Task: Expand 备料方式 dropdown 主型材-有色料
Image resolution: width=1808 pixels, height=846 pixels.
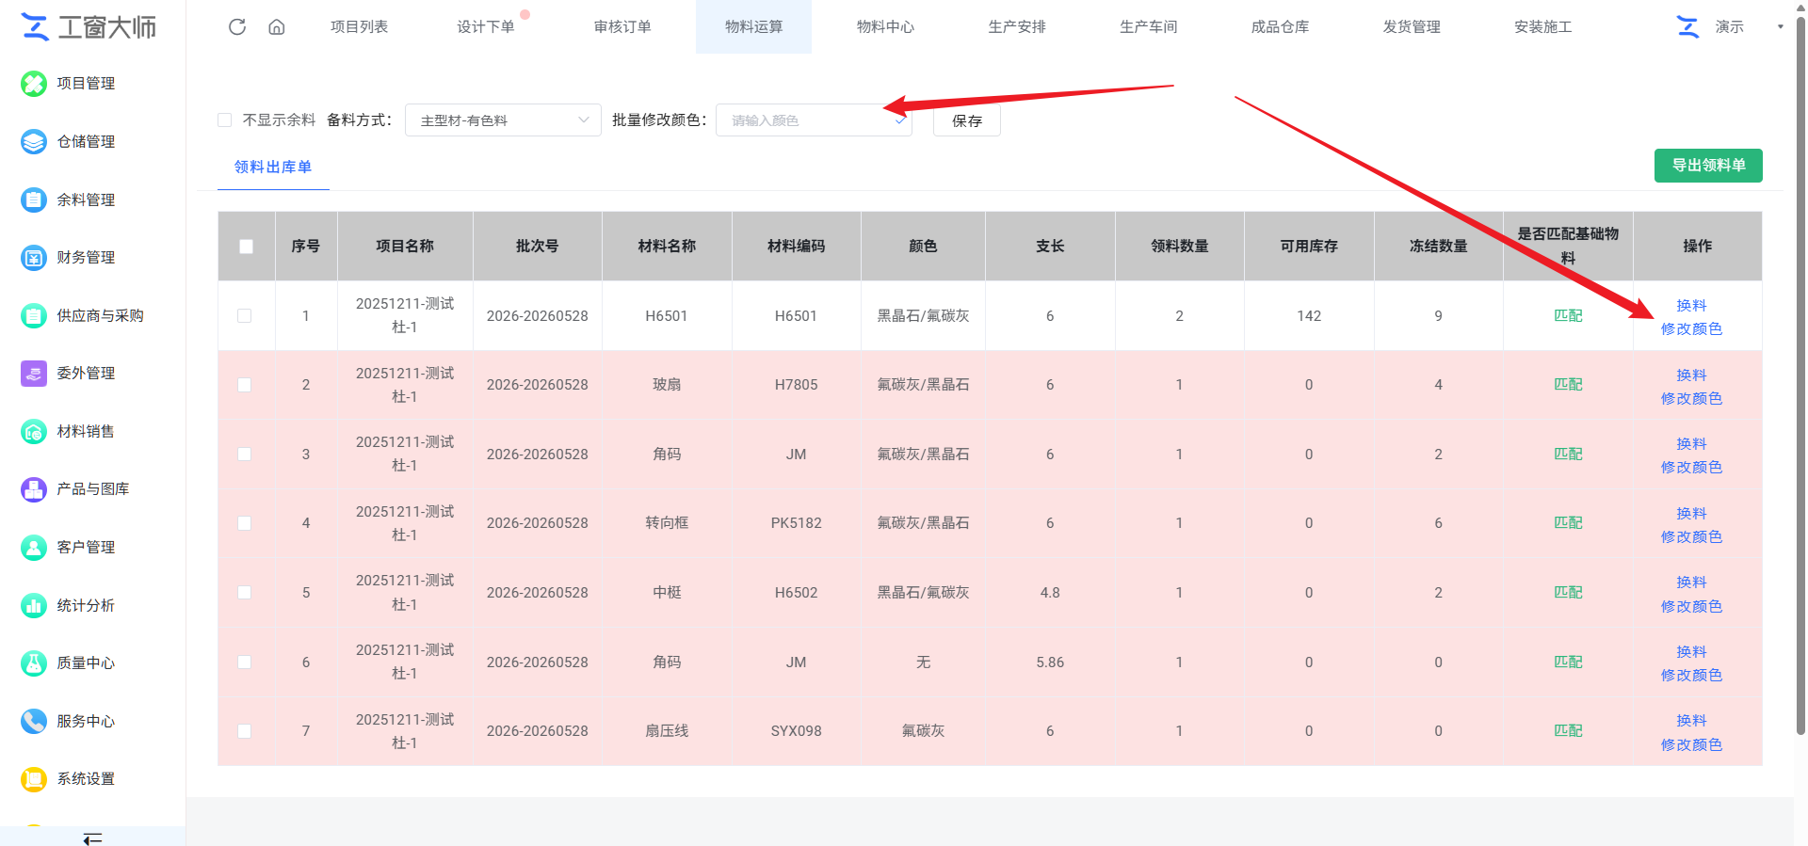Action: coord(503,120)
